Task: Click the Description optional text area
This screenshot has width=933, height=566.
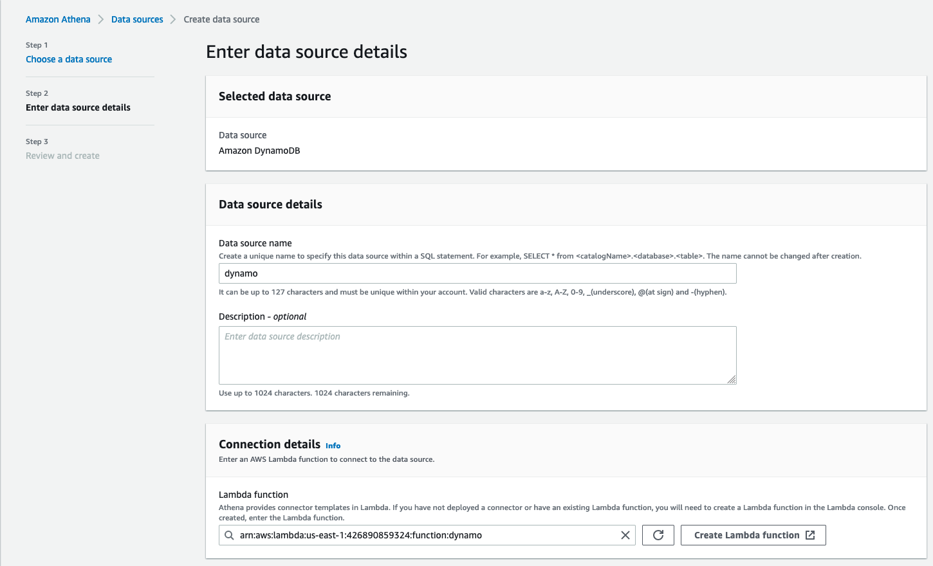Action: 477,354
